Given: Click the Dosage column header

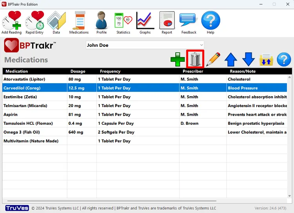Looking at the screenshot, I should point(78,71).
